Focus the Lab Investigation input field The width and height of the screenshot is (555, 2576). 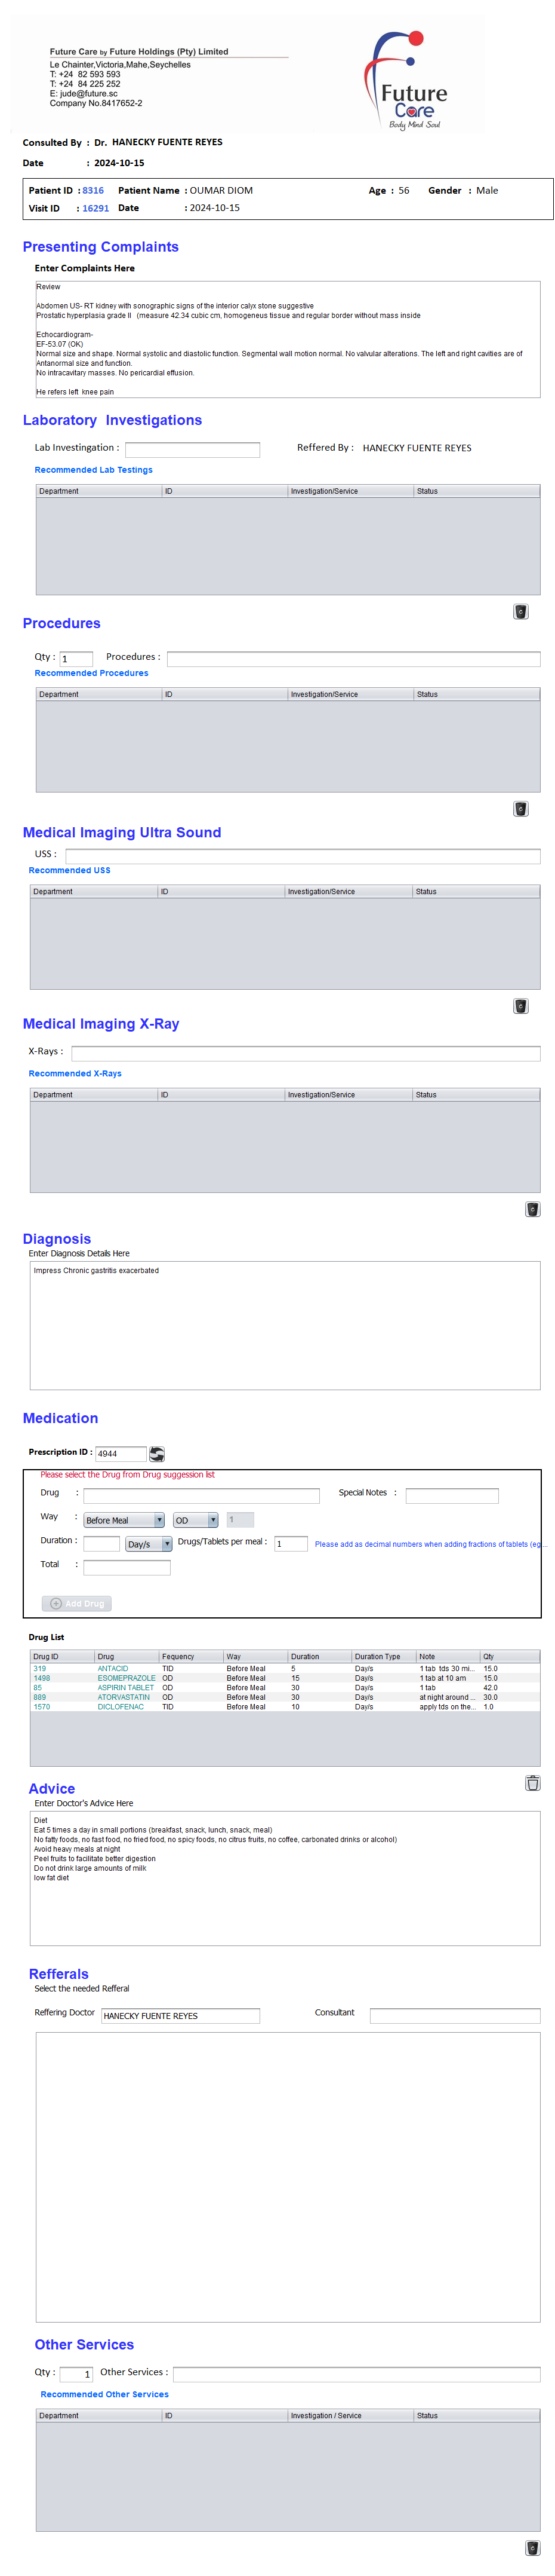(192, 449)
